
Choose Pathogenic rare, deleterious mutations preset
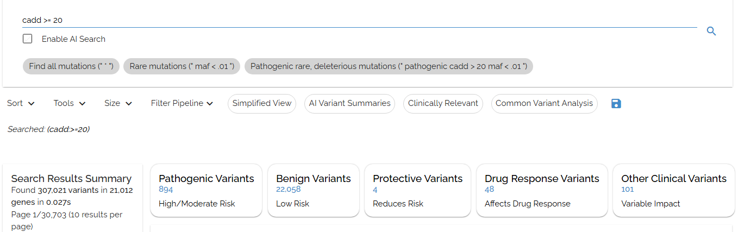(389, 66)
